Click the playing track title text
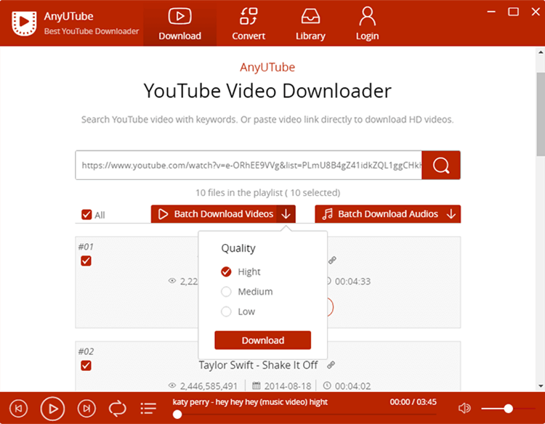The width and height of the screenshot is (545, 424). click(x=250, y=402)
